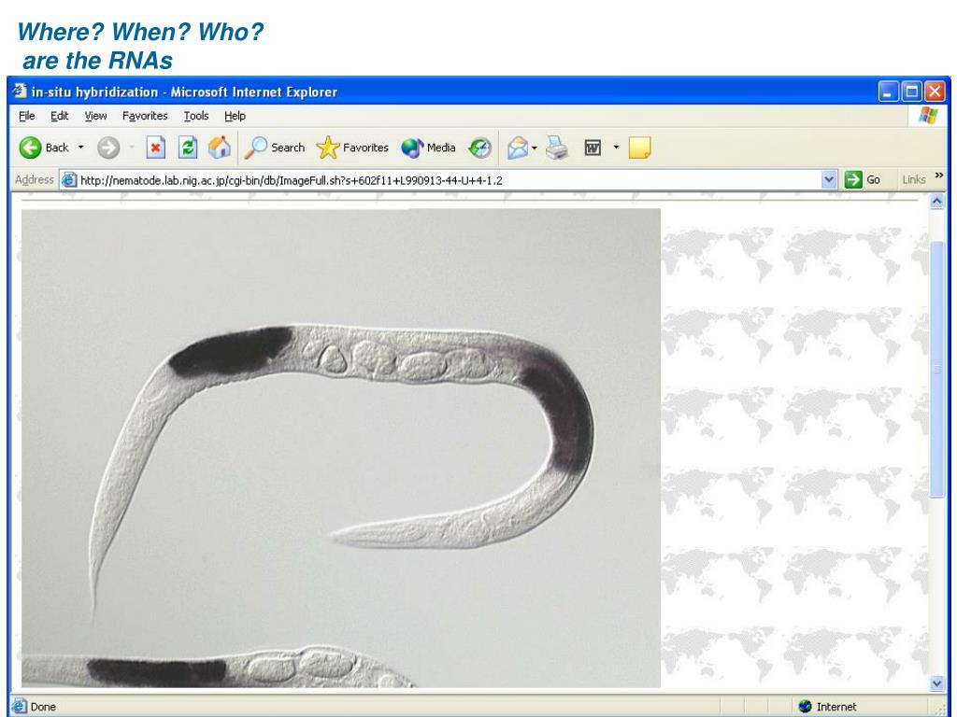Expand the Edit with Word dropdown arrow

[616, 147]
